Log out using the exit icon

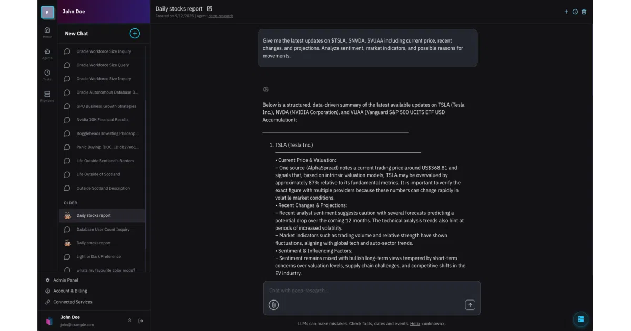pyautogui.click(x=140, y=320)
